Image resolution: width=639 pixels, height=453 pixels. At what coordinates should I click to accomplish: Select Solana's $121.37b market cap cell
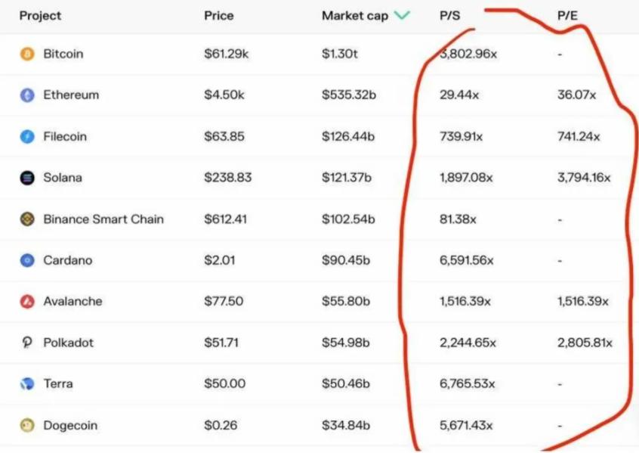pyautogui.click(x=347, y=178)
